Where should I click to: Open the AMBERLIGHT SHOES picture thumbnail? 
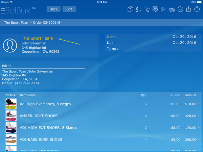[11, 116]
